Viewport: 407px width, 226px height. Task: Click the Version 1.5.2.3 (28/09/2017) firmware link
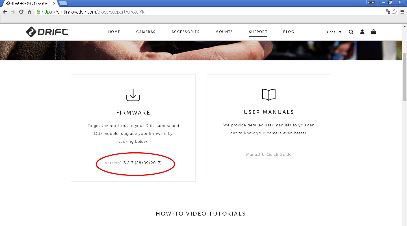pyautogui.click(x=133, y=163)
